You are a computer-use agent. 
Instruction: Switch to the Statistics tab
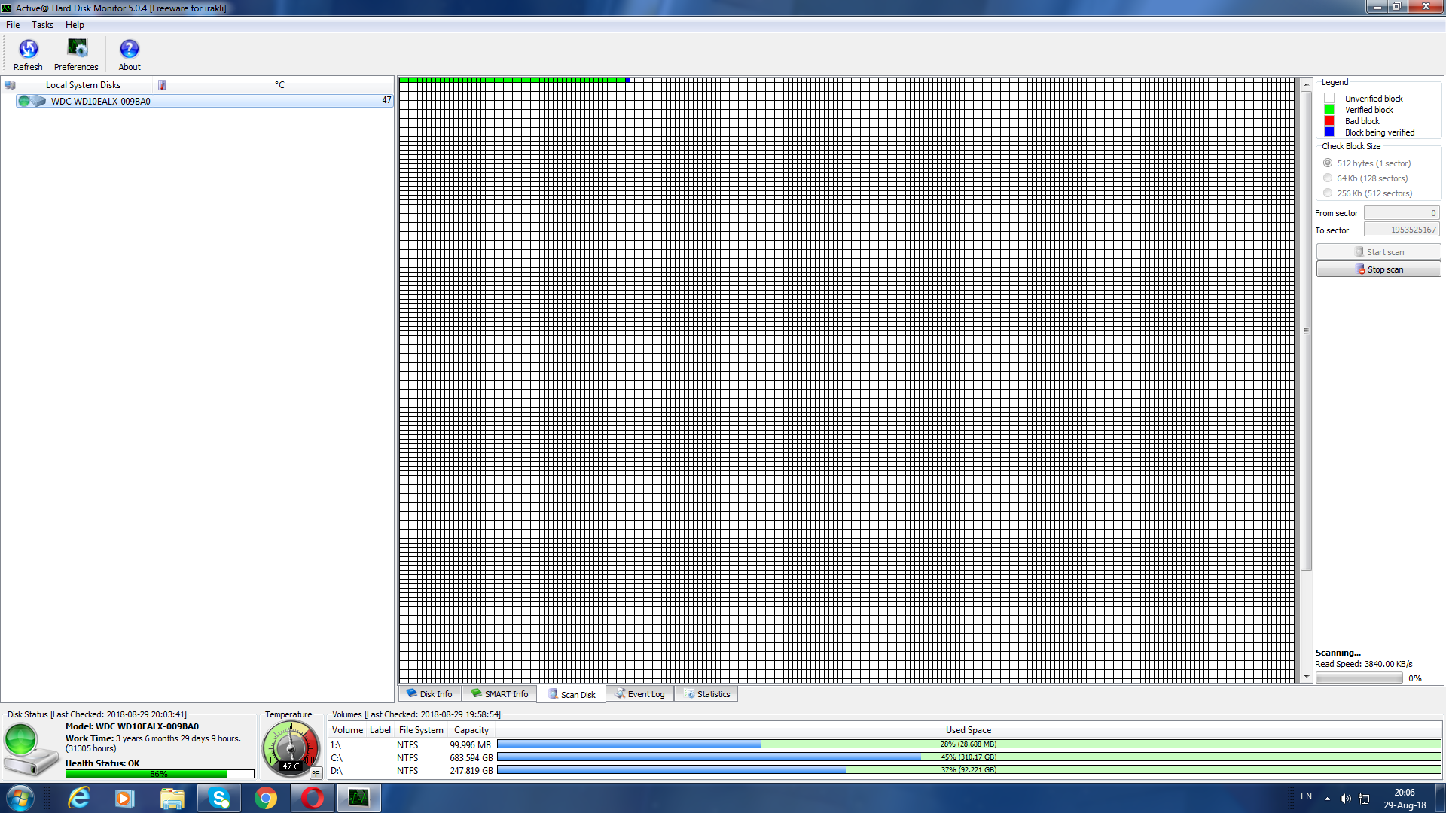(x=706, y=694)
